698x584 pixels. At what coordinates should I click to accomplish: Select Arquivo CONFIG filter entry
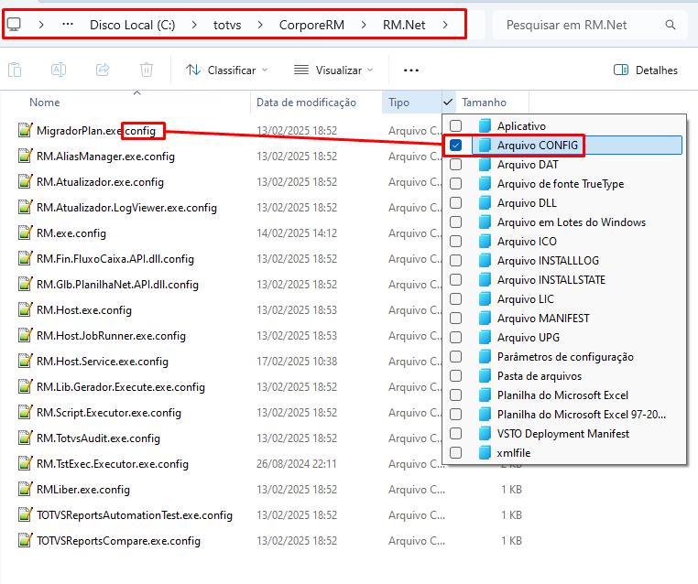coord(576,145)
